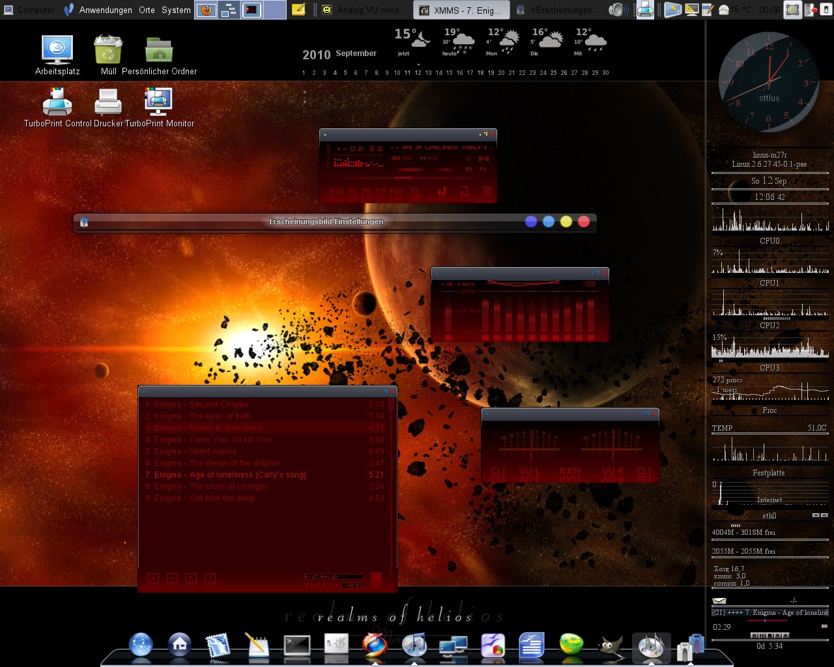Select playlist track Silent warrior
The height and width of the screenshot is (667, 834).
(264, 451)
